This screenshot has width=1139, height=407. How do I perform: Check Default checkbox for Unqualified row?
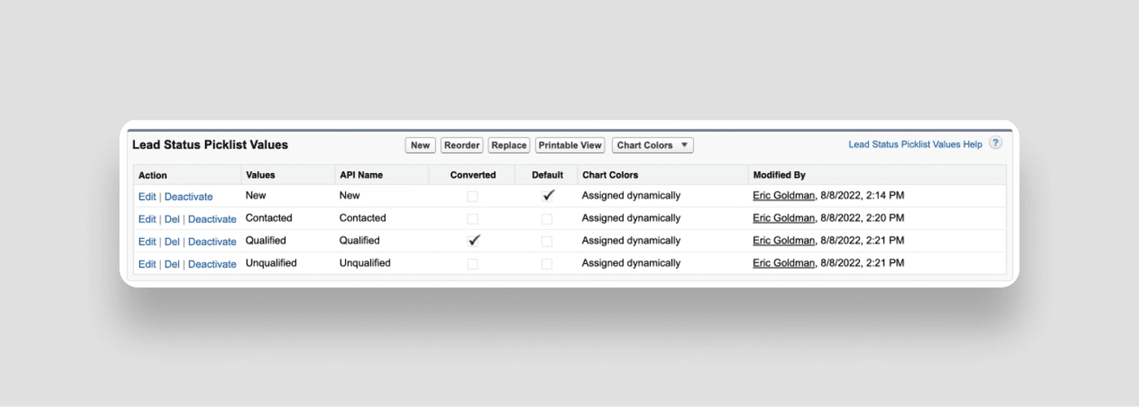click(547, 264)
